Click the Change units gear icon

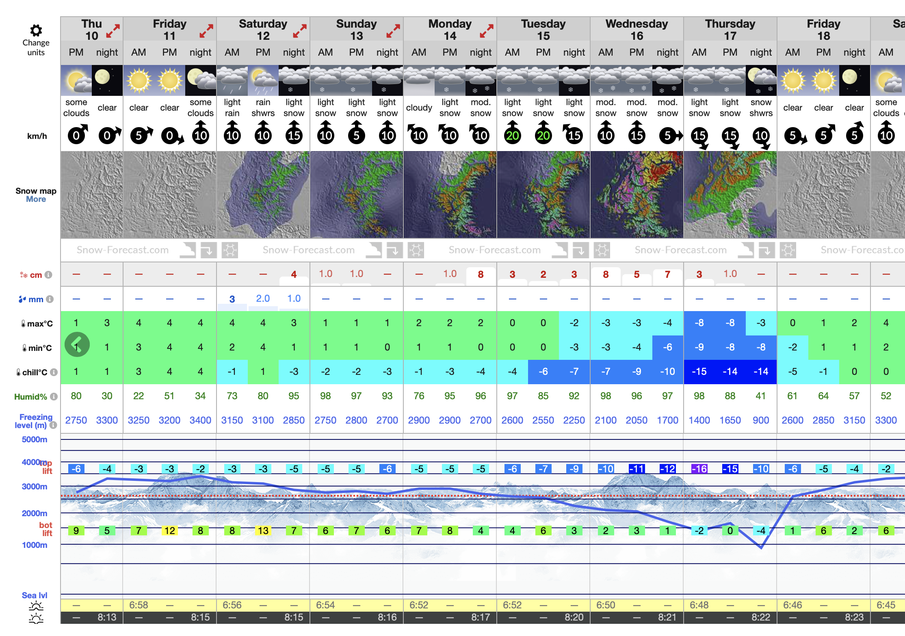[36, 31]
